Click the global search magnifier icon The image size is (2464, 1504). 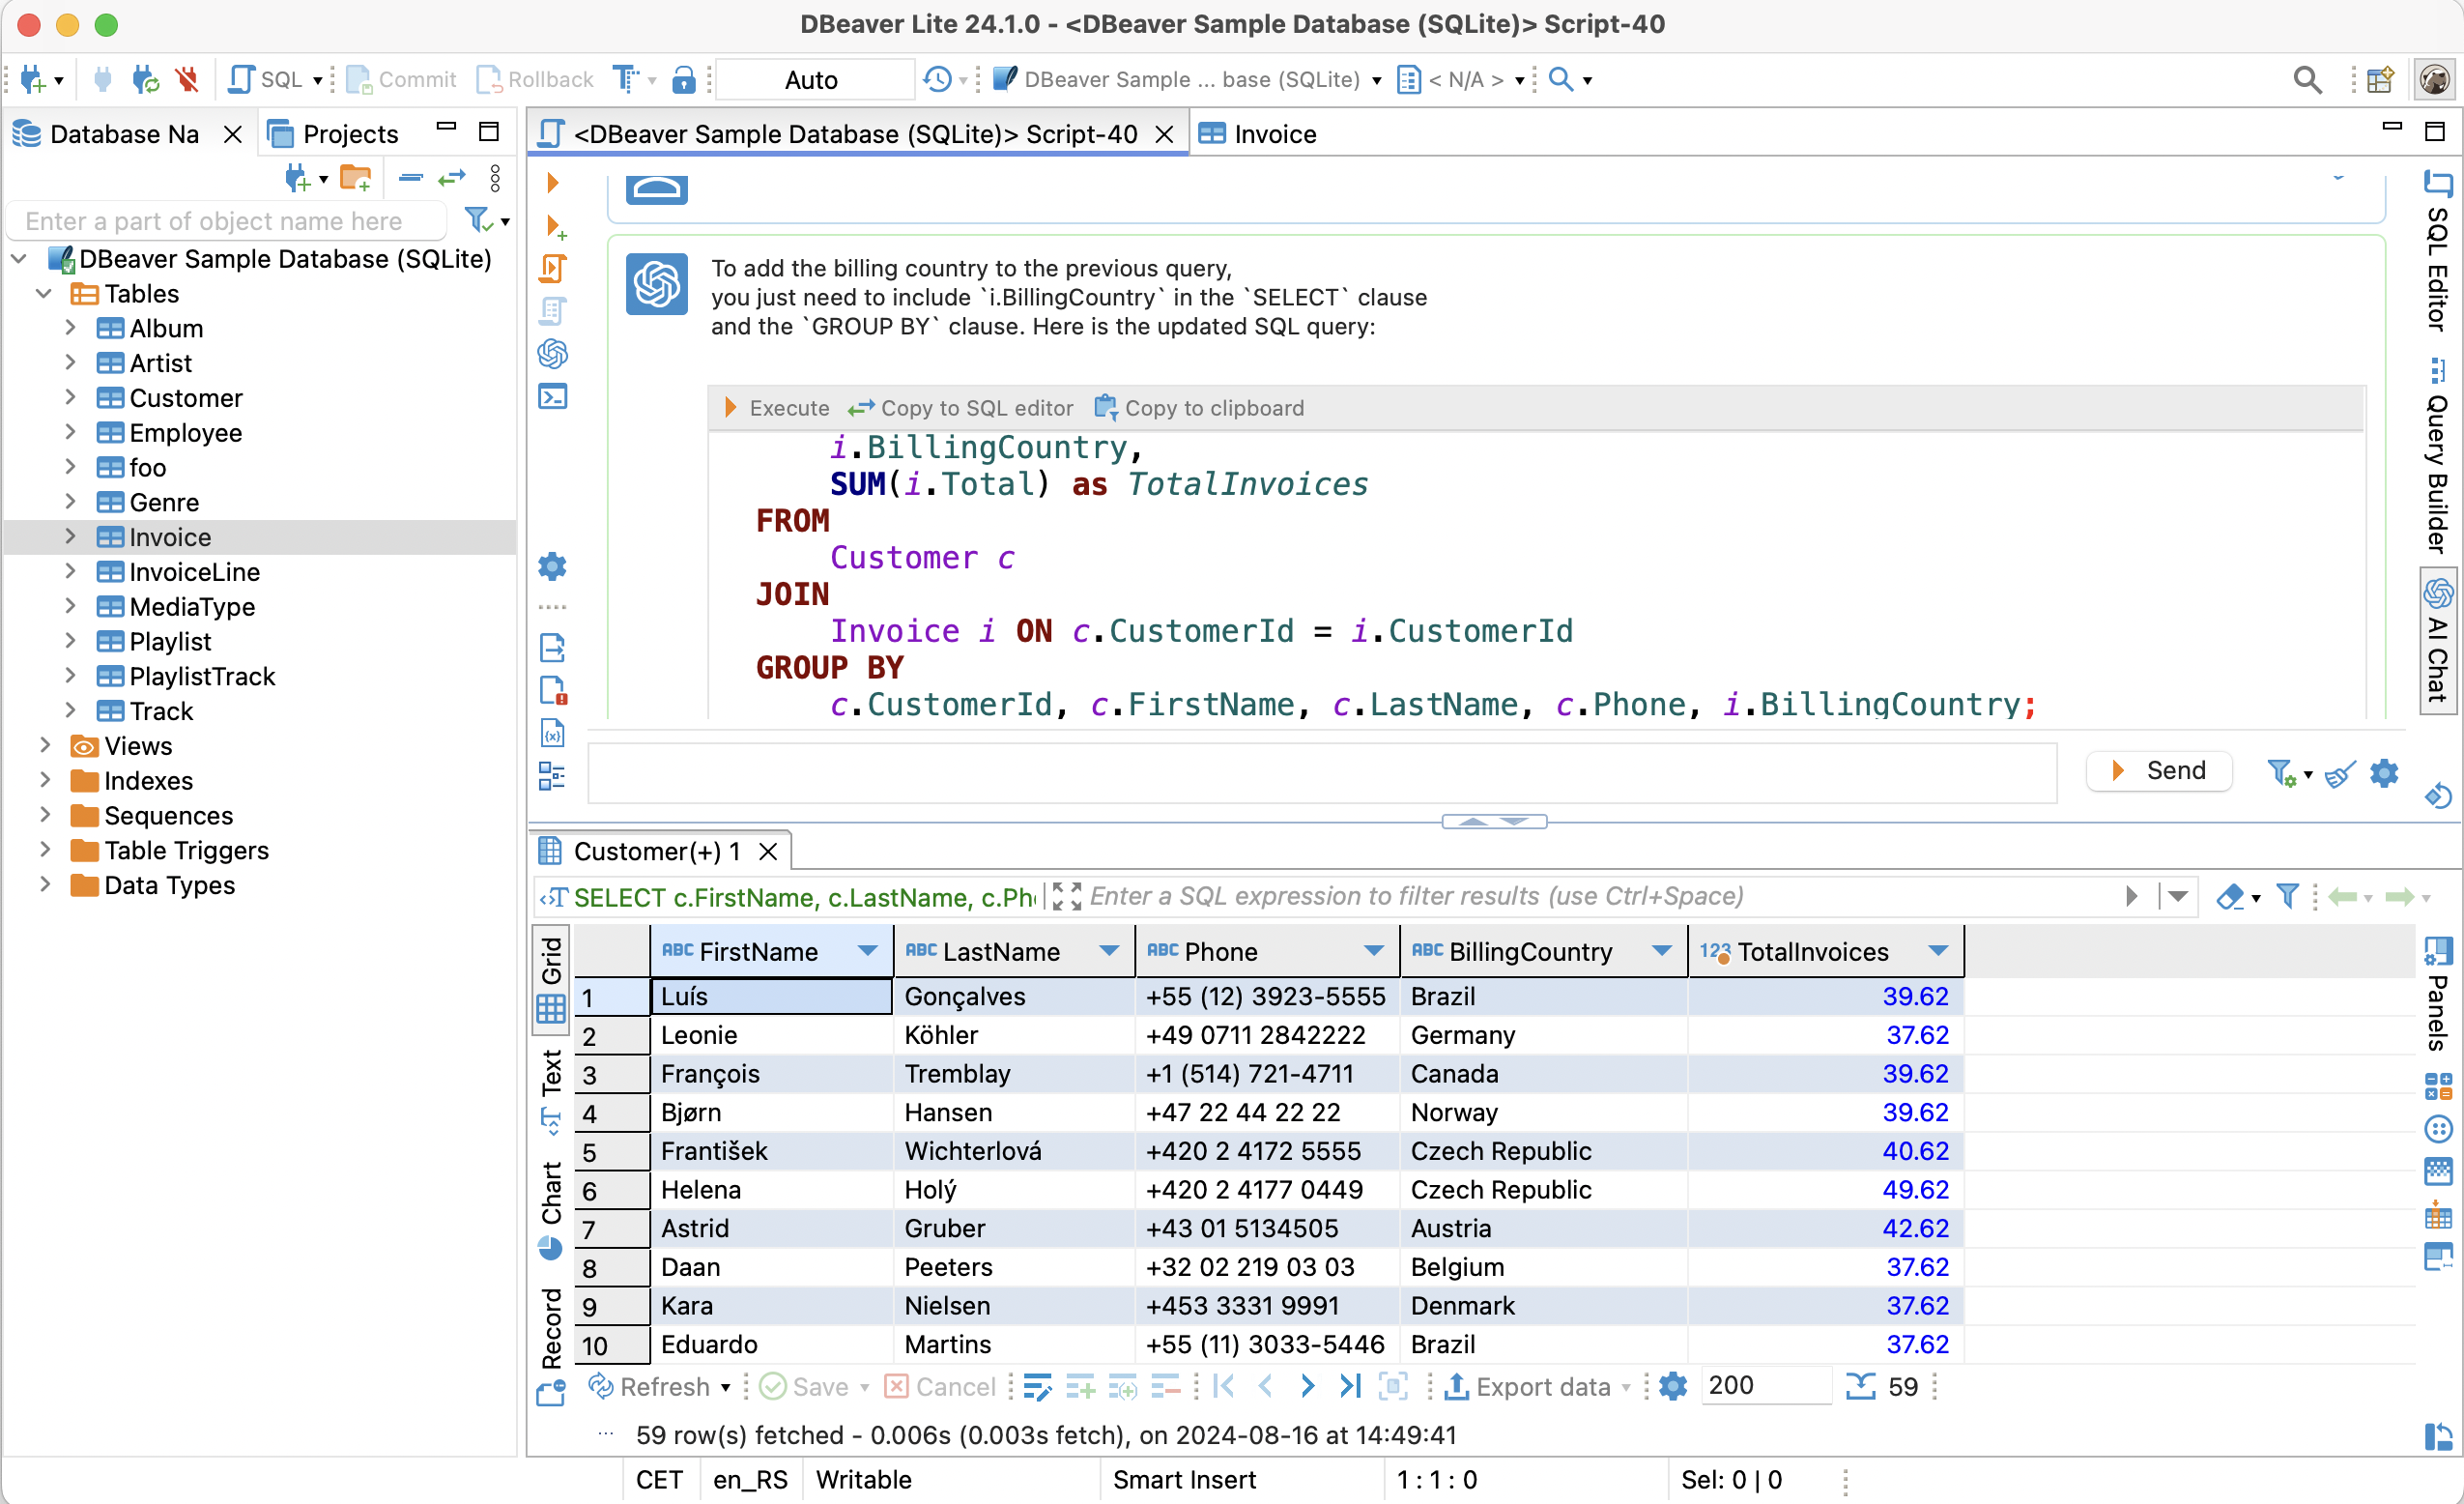(x=2307, y=79)
